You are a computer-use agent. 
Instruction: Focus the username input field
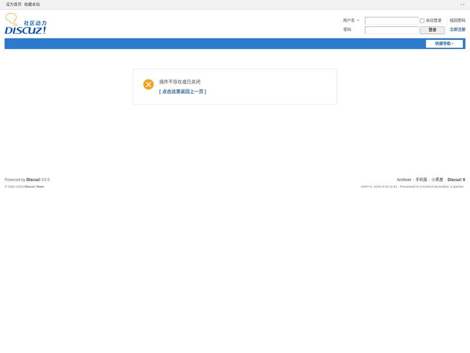point(392,21)
